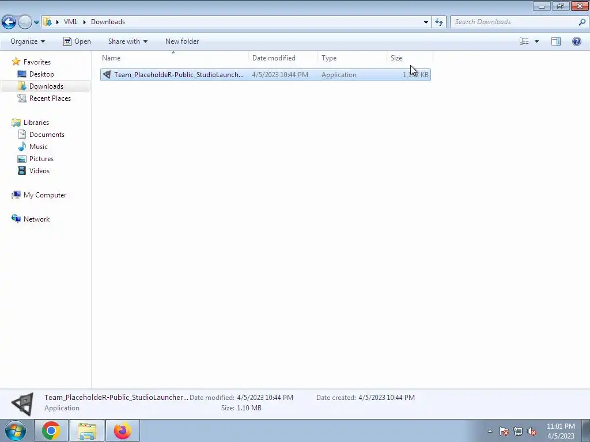Click the search magnifier icon

[582, 22]
